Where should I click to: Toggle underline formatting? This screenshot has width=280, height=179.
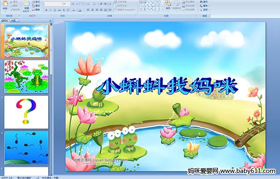pyautogui.click(x=55, y=10)
